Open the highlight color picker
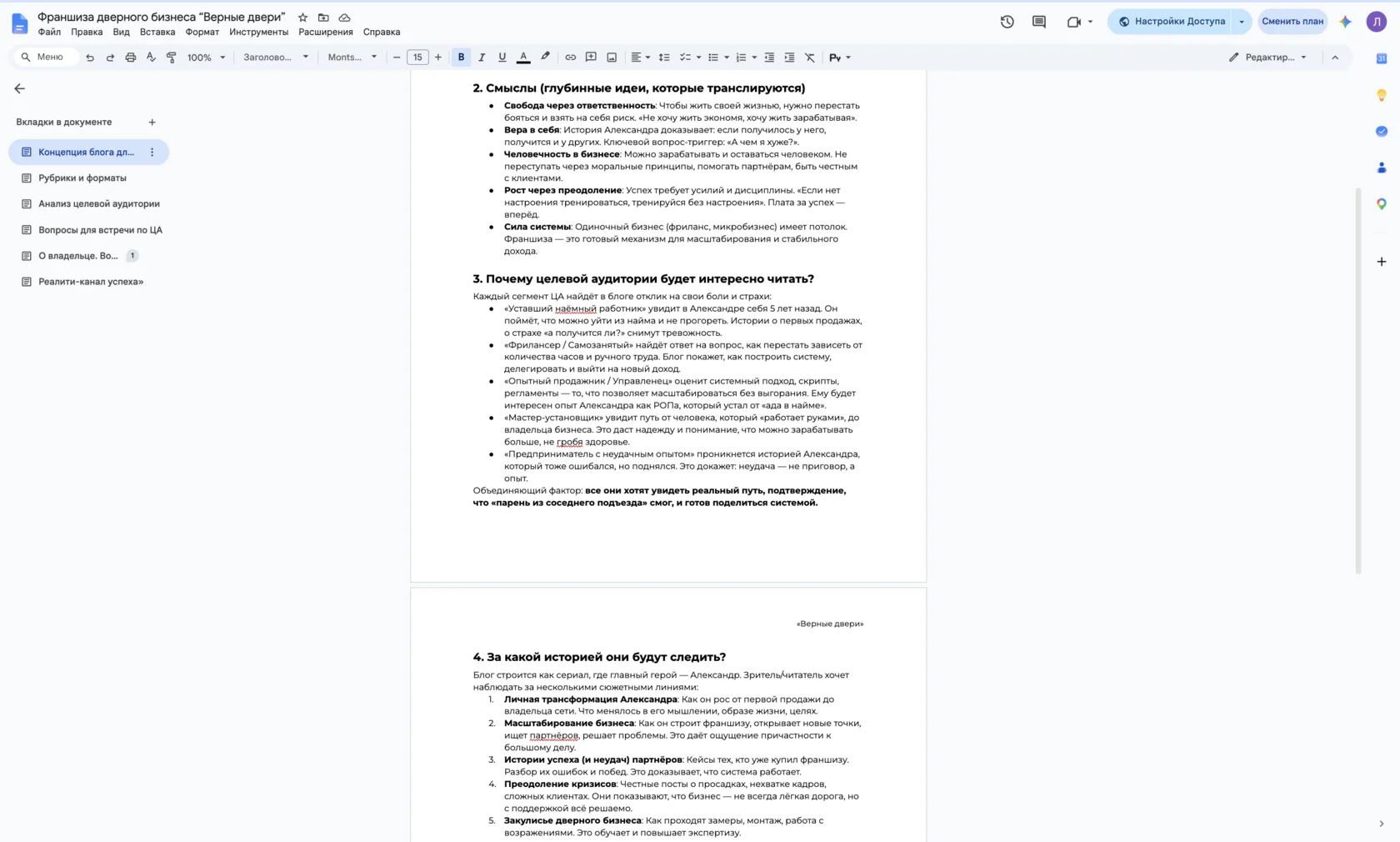1400x842 pixels. click(x=545, y=58)
